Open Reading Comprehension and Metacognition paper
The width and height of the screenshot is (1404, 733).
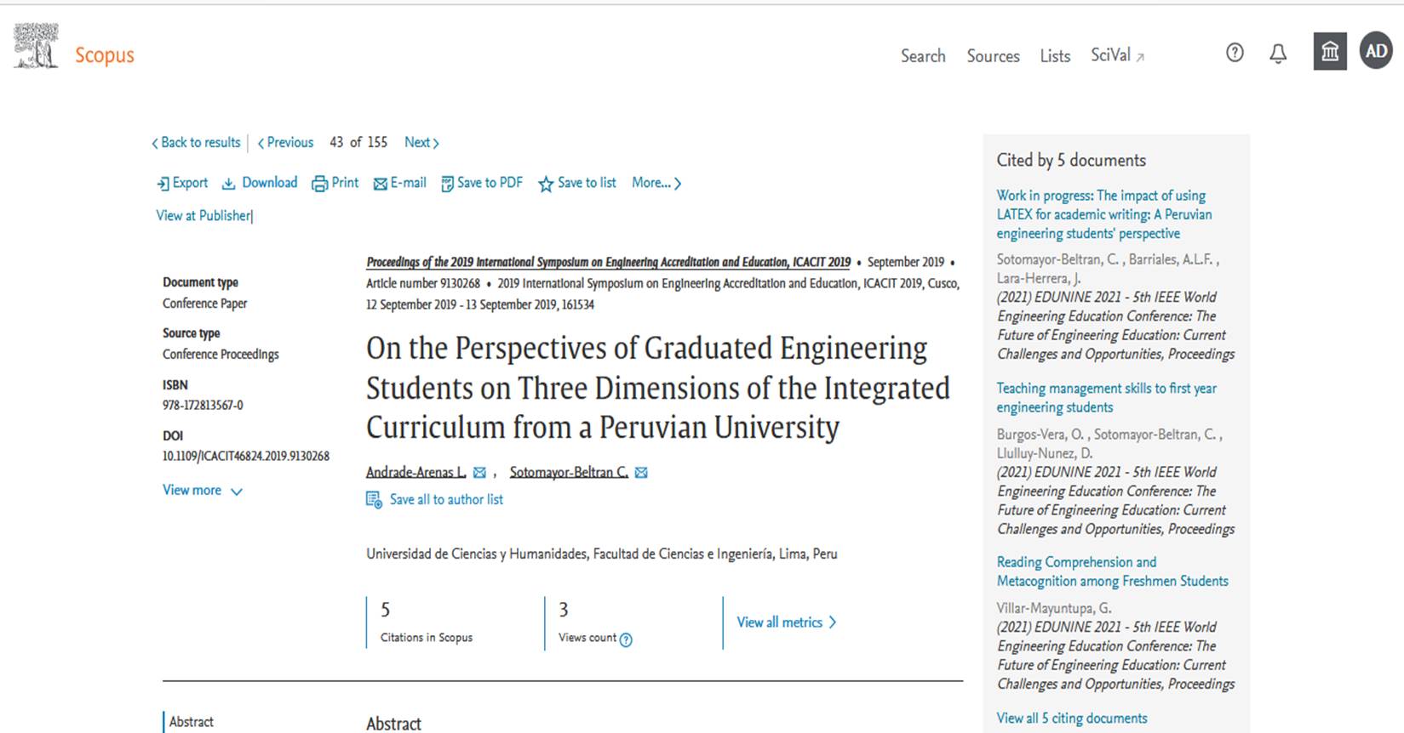[1112, 571]
